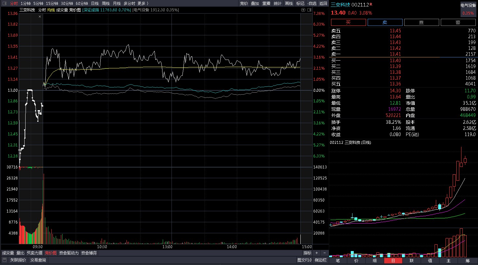Expand the 更多 periods dropdown
The image size is (478, 265).
pyautogui.click(x=142, y=3)
